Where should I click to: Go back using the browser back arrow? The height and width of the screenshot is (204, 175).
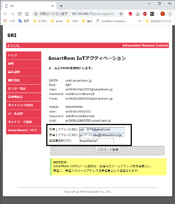coord(5,14)
